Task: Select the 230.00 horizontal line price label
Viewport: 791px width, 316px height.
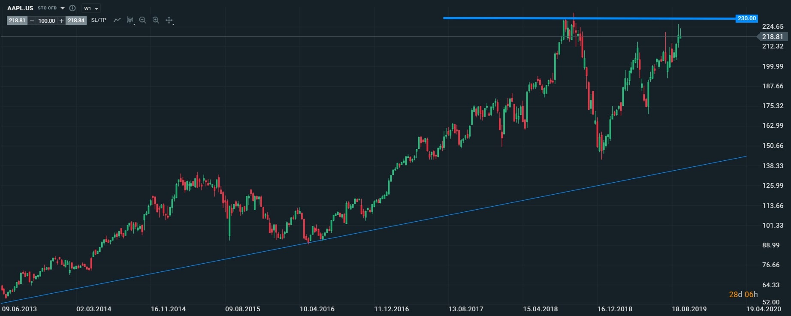Action: click(746, 18)
